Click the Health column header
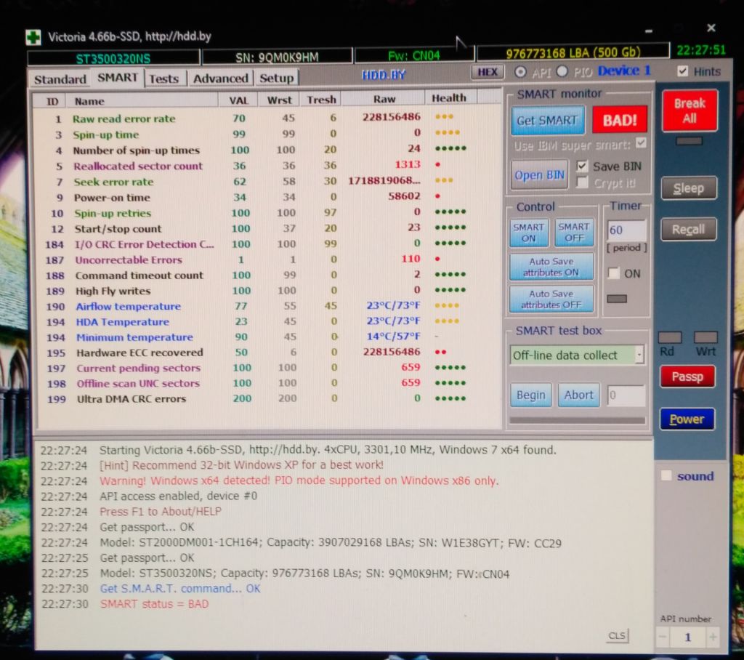Viewport: 744px width, 660px height. click(x=449, y=98)
